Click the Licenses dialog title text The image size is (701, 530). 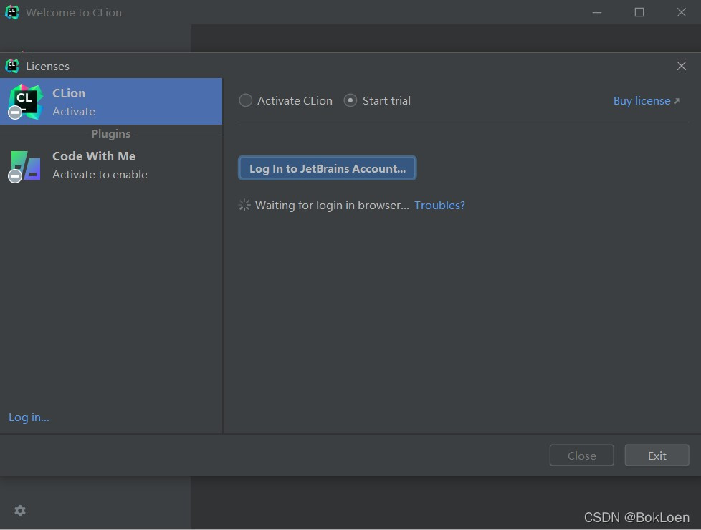pyautogui.click(x=47, y=66)
